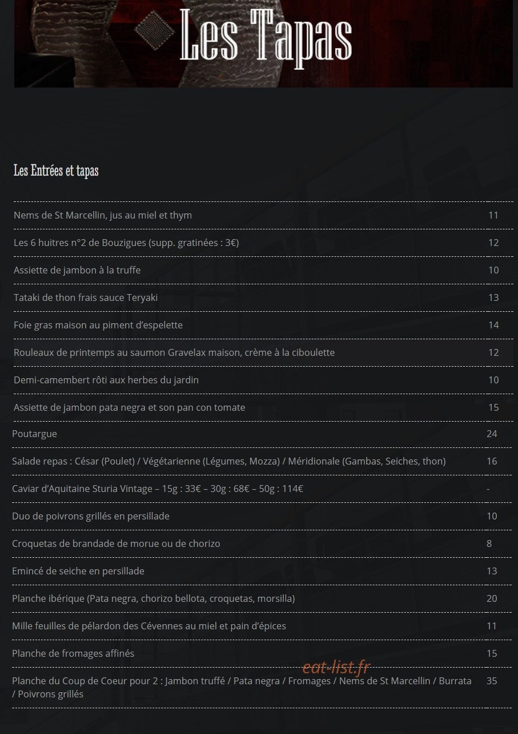Click Nems de St Marcellin menu item

coord(103,215)
